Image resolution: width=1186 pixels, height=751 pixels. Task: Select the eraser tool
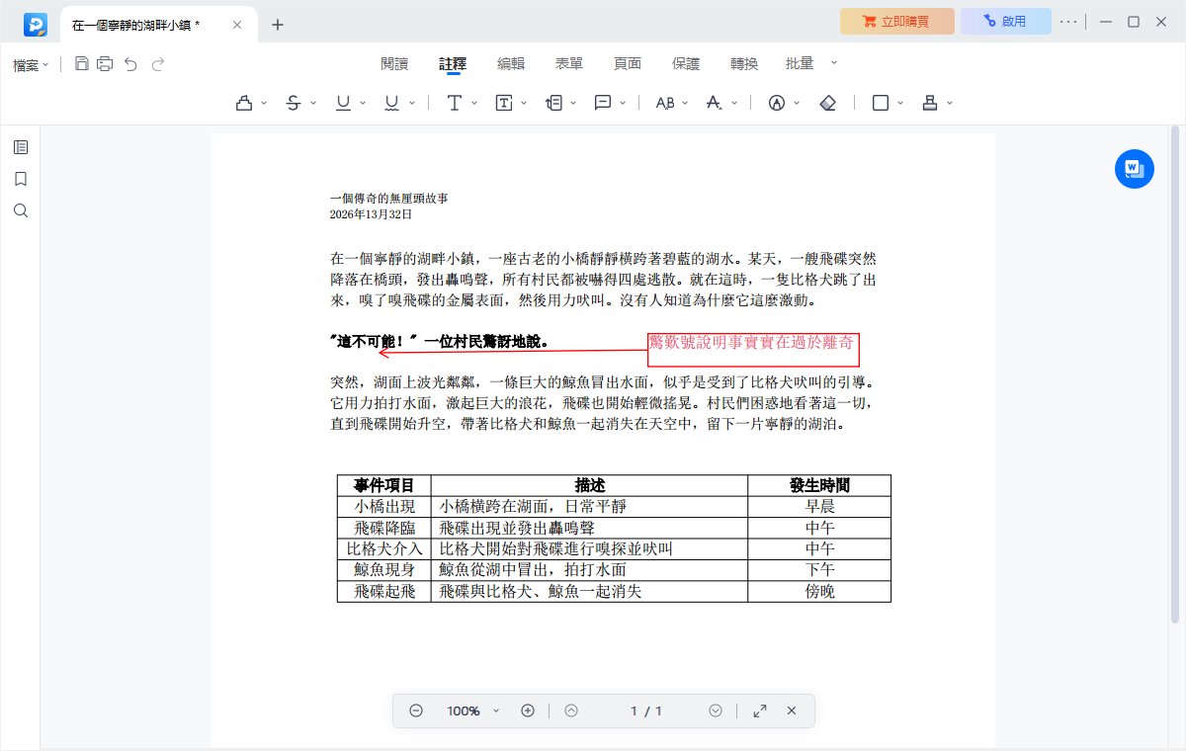[x=828, y=102]
